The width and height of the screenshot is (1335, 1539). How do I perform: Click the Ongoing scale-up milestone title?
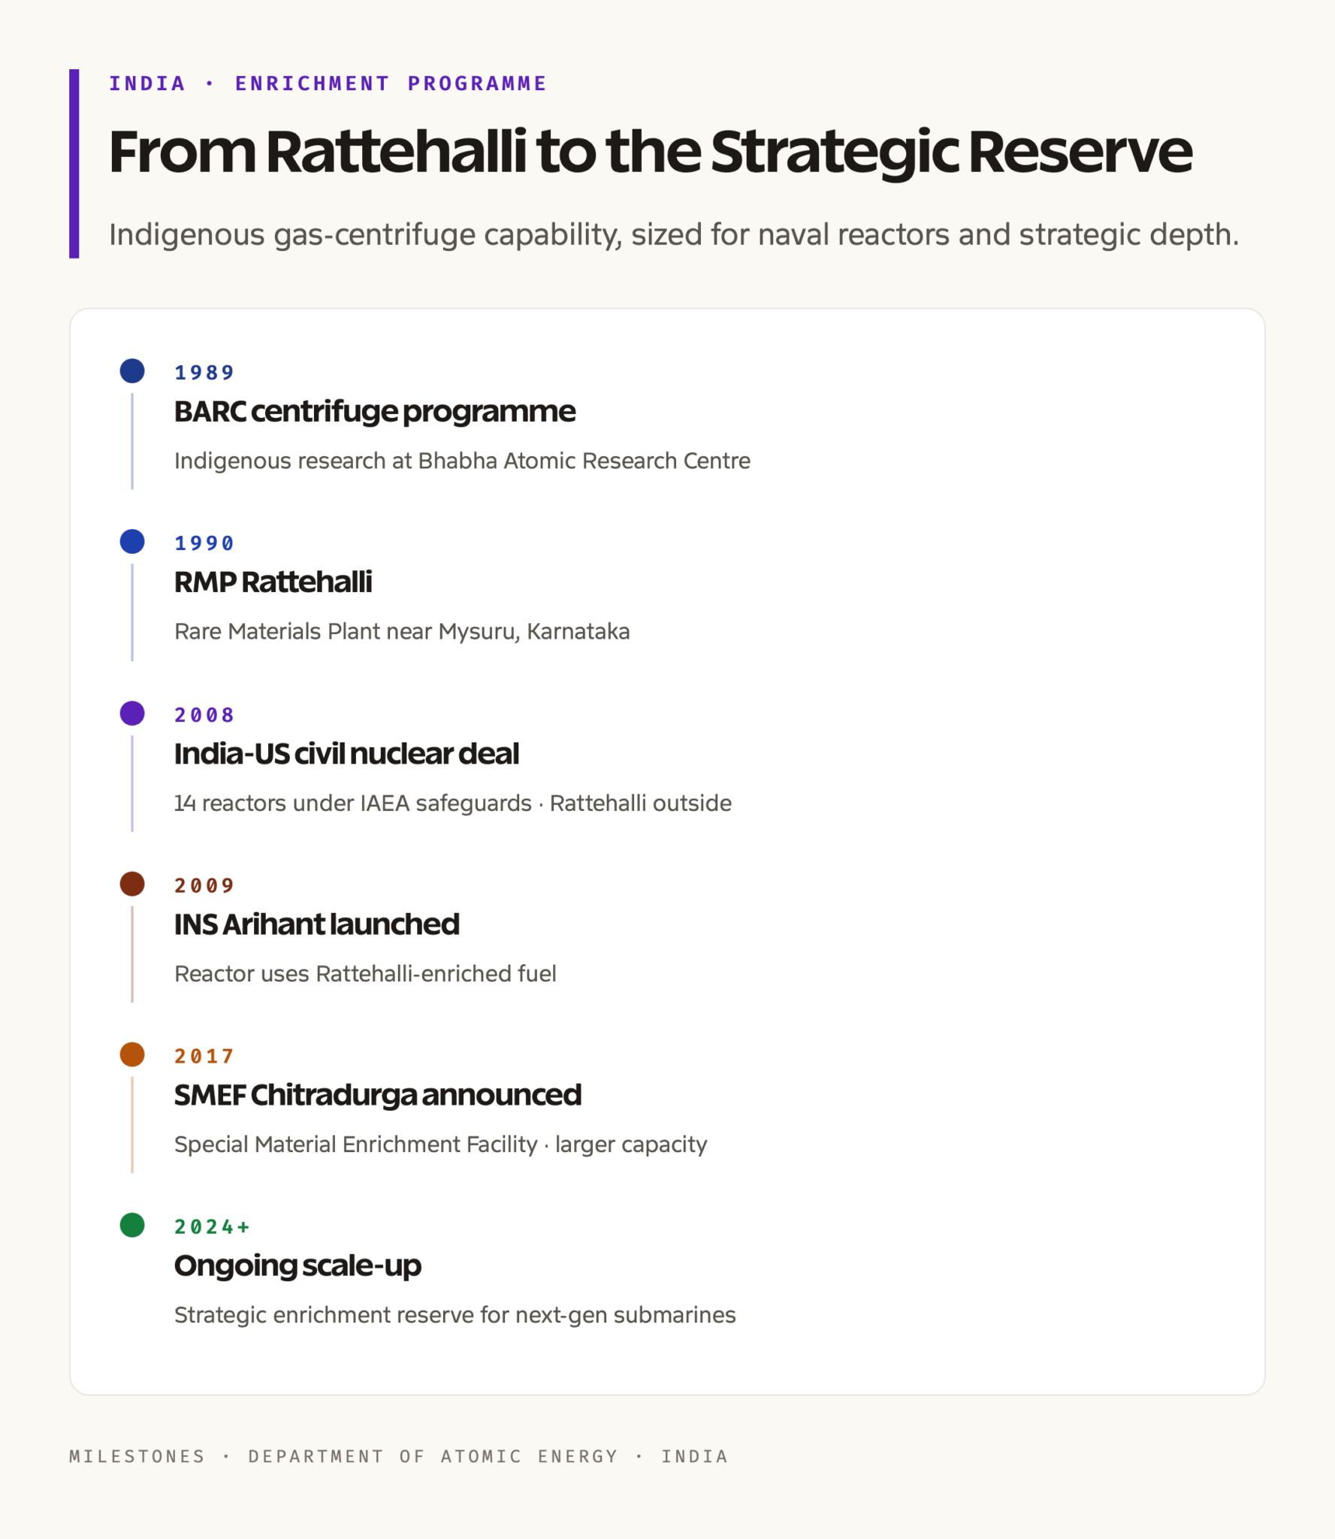tap(298, 1266)
